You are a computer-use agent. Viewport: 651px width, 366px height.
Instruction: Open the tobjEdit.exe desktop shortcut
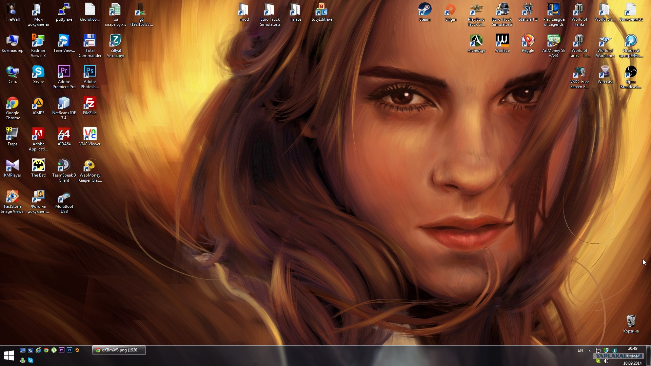click(322, 13)
